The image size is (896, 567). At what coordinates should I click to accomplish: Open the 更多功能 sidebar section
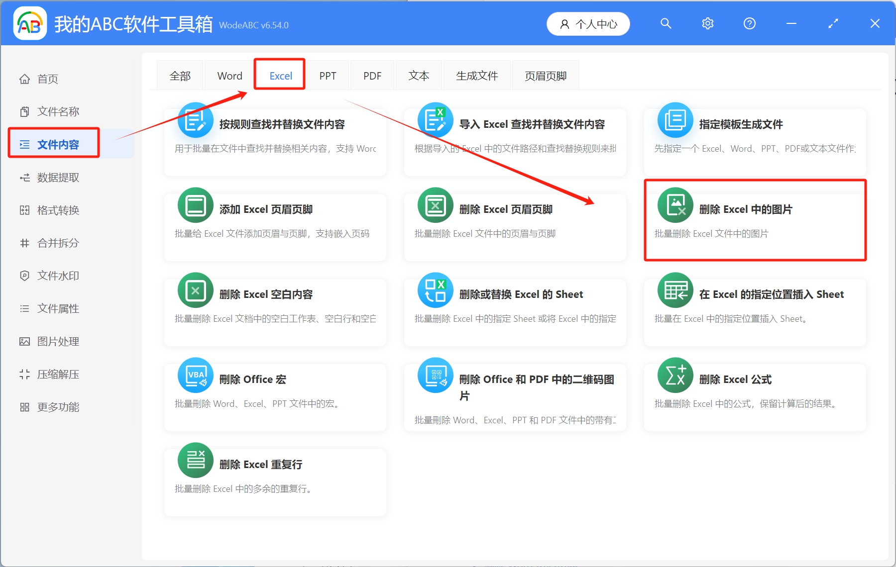(x=57, y=407)
